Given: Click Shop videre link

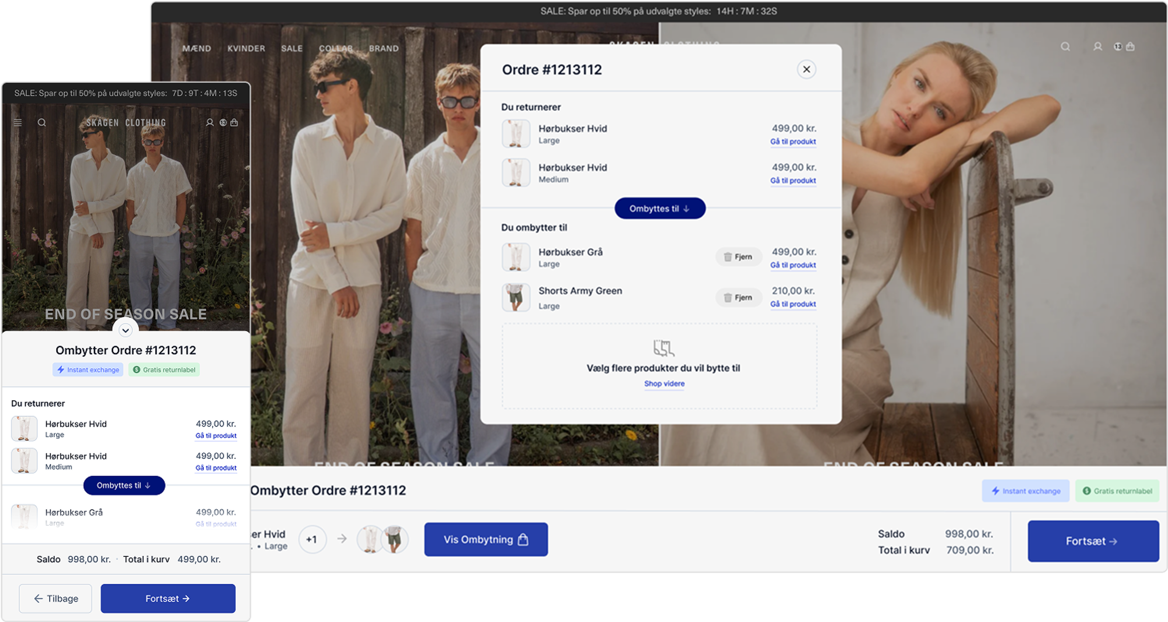Looking at the screenshot, I should click(x=664, y=383).
